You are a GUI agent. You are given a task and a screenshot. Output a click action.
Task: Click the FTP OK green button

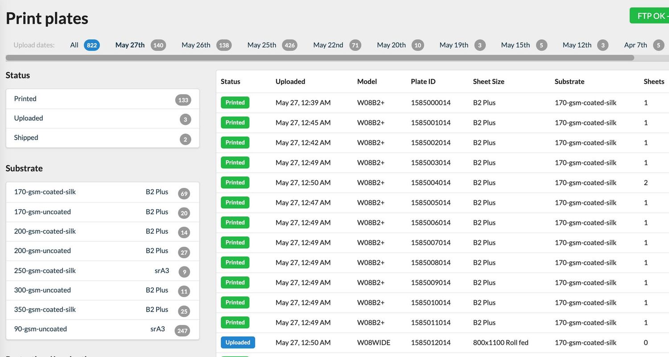pos(650,16)
